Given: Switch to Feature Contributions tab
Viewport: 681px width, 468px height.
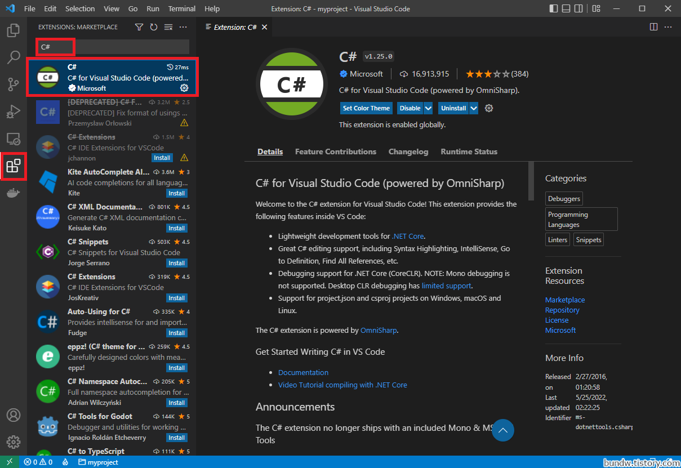Looking at the screenshot, I should [336, 151].
